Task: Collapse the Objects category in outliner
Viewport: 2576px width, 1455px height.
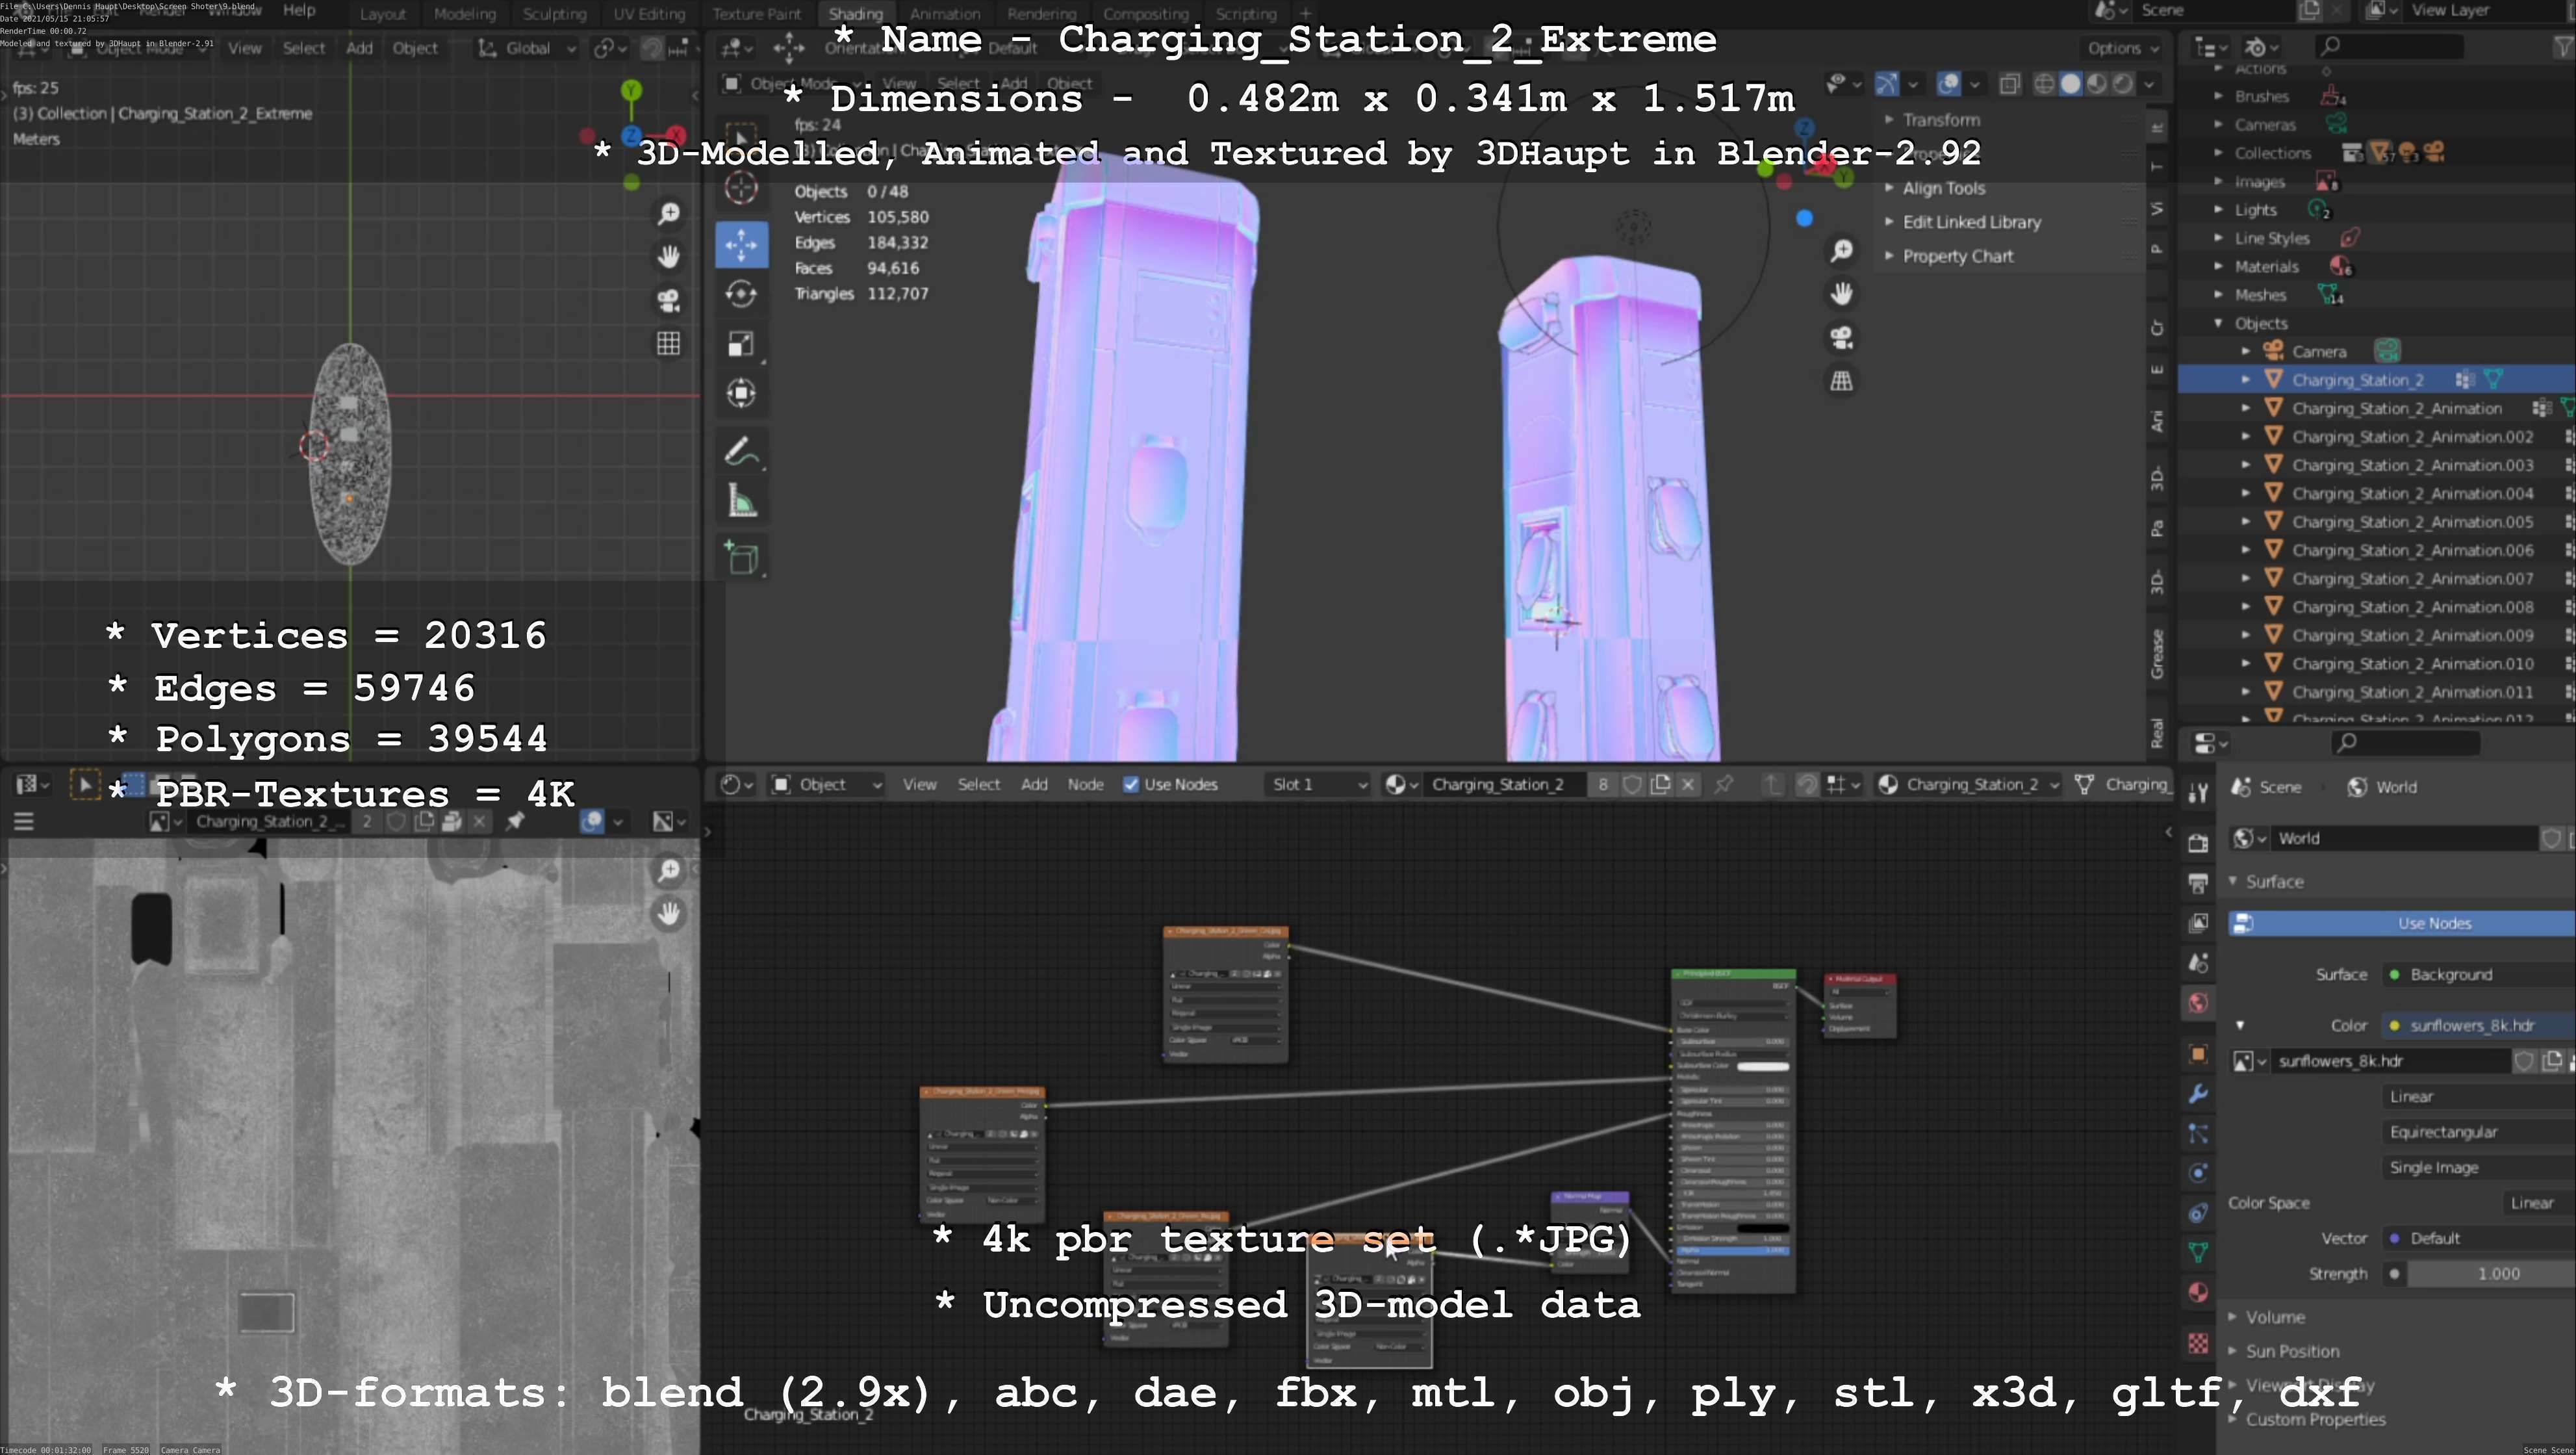Action: pos(2218,323)
